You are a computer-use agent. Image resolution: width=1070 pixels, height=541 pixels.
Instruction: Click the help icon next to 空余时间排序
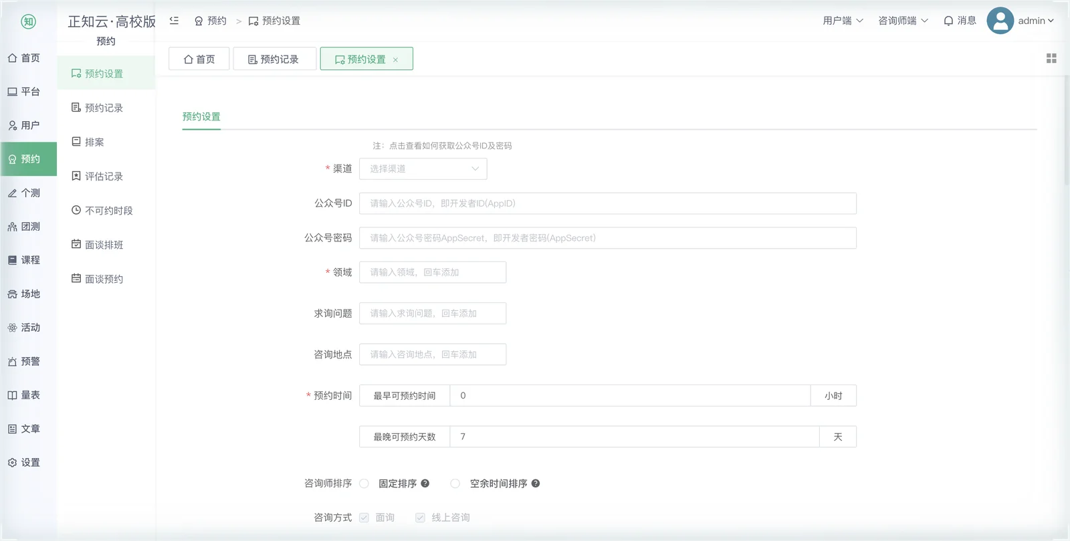536,483
